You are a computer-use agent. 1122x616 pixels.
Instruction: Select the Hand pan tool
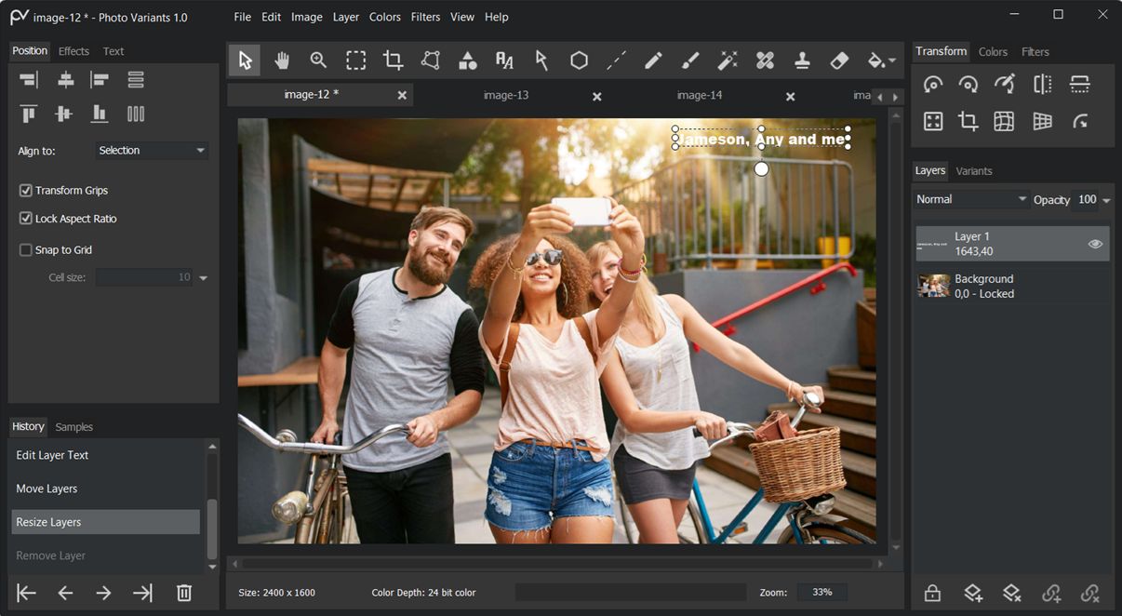tap(282, 60)
